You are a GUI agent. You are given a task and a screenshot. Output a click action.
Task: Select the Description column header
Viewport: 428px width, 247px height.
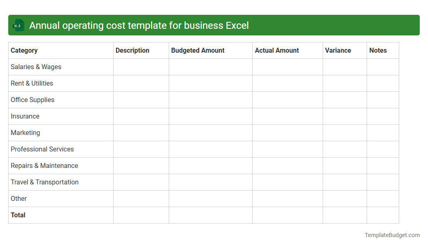132,50
